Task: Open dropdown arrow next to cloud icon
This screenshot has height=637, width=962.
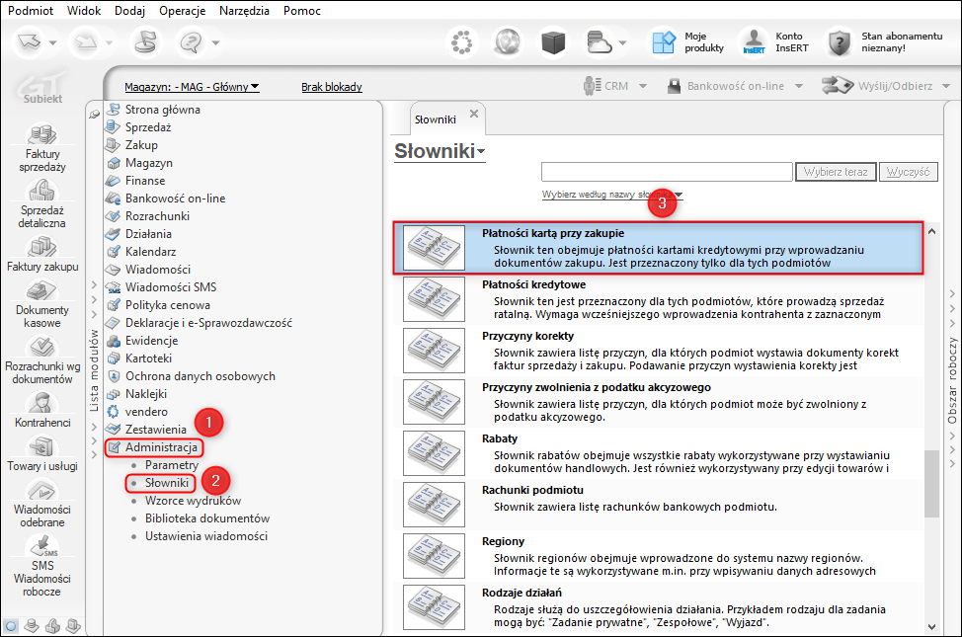Action: pos(622,42)
